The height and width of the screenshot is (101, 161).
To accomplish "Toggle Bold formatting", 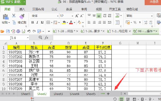I will coord(33,22).
